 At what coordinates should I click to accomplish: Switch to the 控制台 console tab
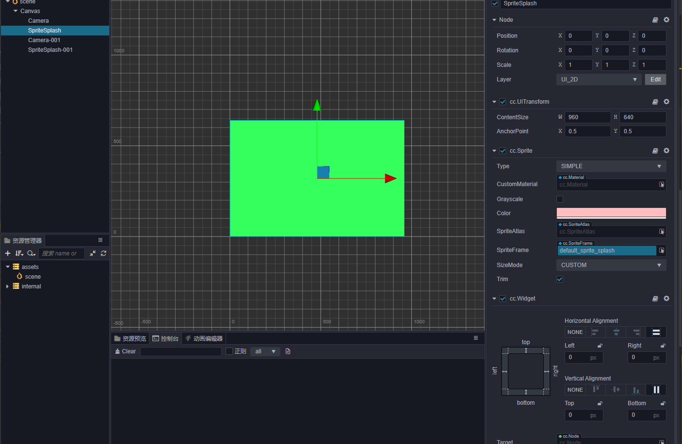coord(165,338)
